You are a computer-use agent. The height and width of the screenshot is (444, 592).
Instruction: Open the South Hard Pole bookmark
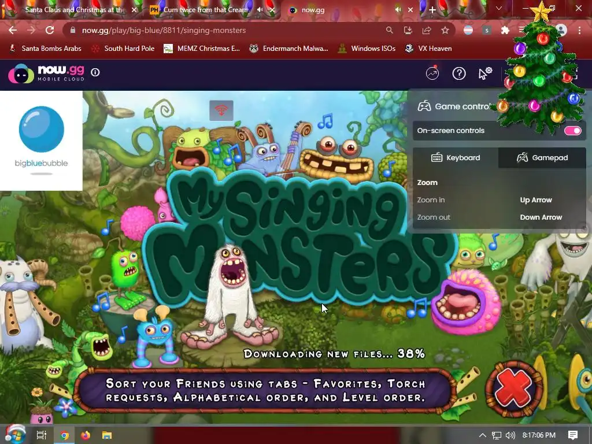pos(124,49)
